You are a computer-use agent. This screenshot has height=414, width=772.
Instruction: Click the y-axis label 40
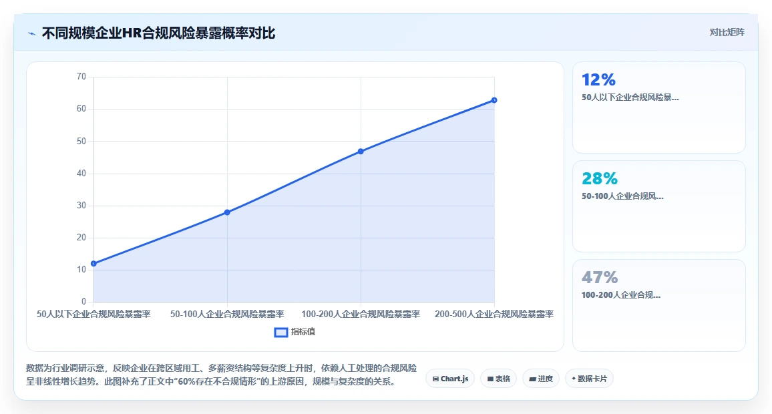[81, 174]
